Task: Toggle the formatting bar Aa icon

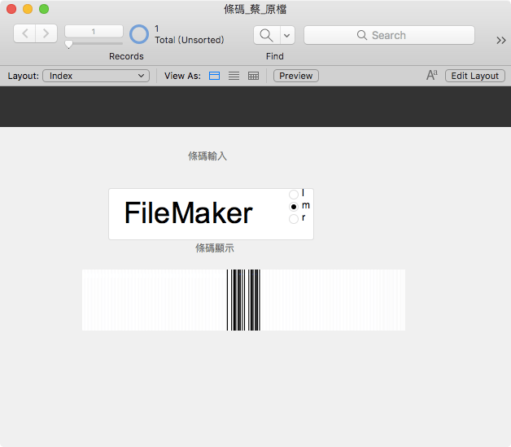Action: point(432,76)
